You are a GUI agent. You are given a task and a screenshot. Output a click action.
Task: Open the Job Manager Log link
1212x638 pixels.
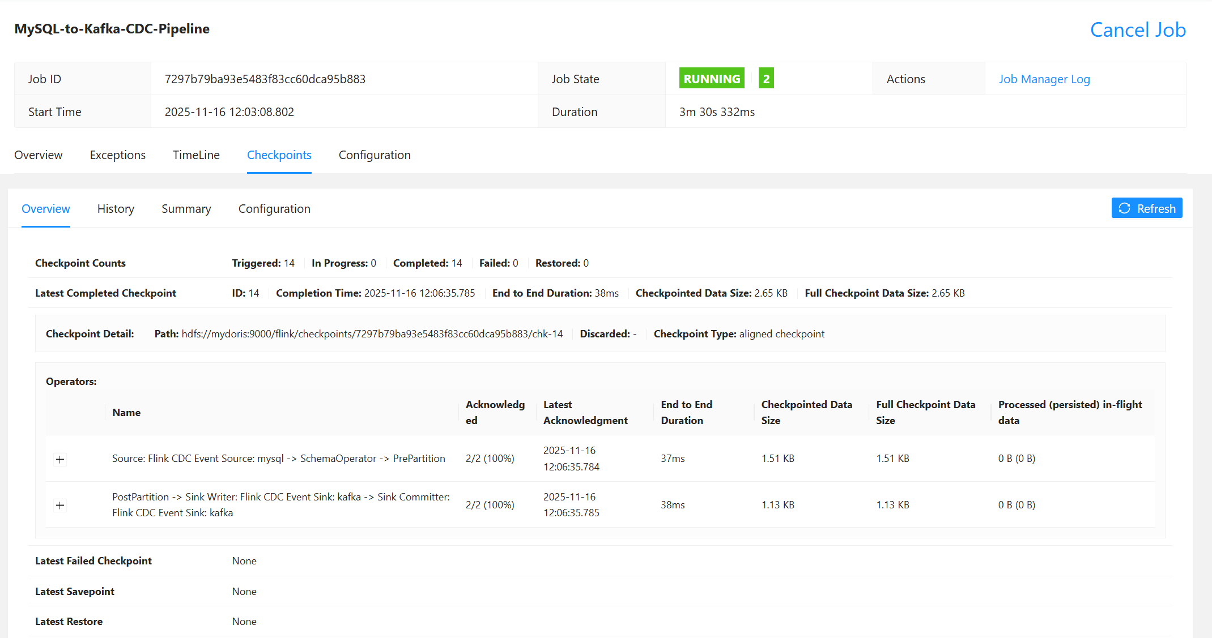(1044, 79)
